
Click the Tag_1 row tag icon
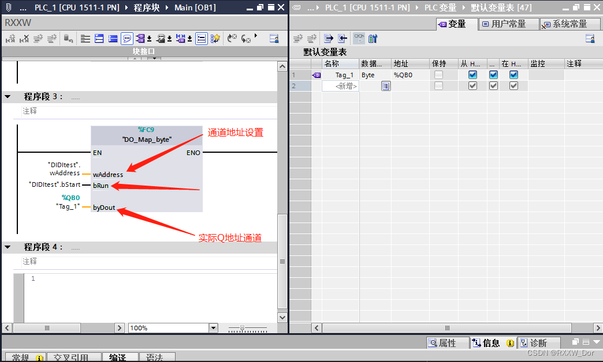[x=317, y=76]
